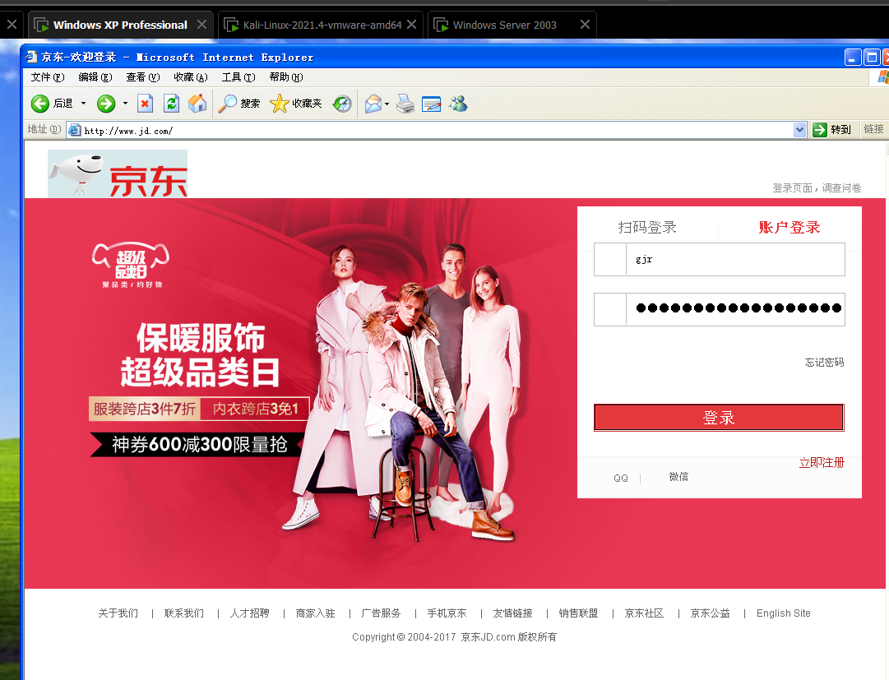
Task: Click the green Forward arrow icon
Action: [x=106, y=104]
